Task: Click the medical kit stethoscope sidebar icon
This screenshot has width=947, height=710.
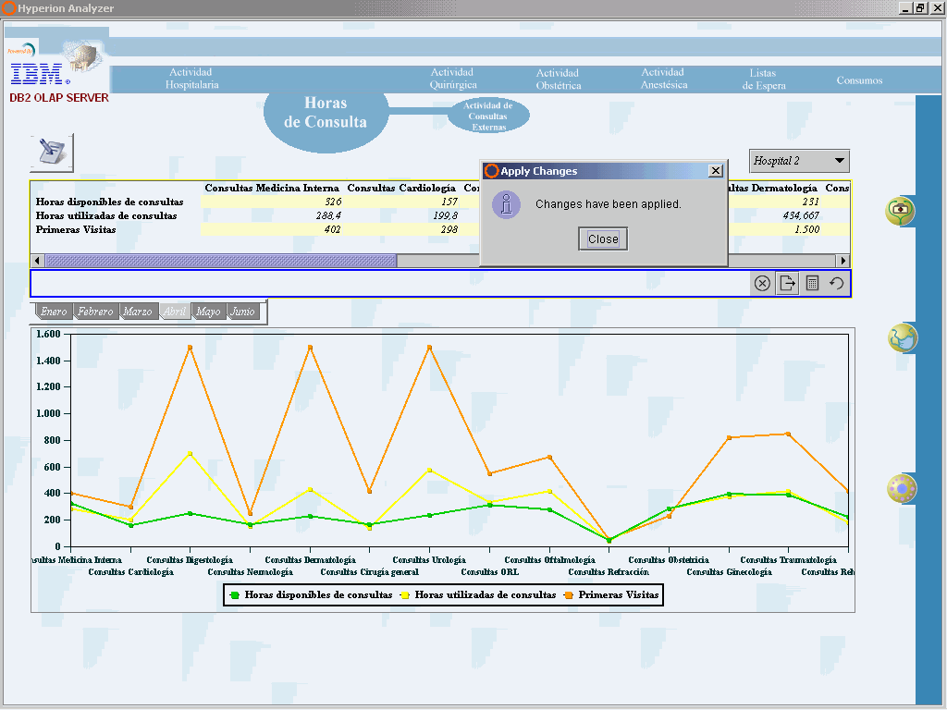Action: 900,211
